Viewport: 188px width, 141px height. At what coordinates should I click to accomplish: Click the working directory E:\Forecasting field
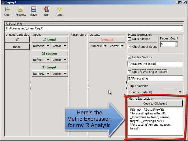click(155, 78)
